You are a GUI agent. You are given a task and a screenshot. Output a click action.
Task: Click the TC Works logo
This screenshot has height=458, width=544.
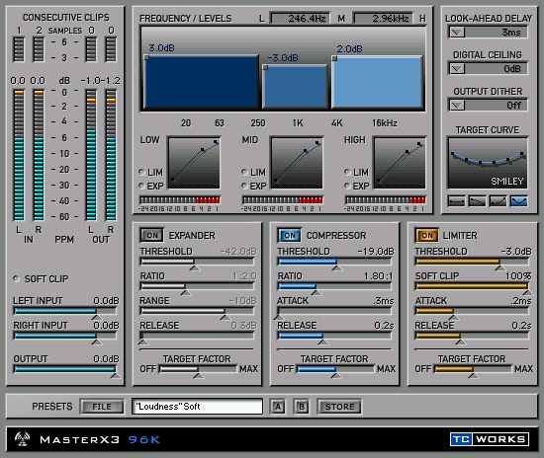490,439
